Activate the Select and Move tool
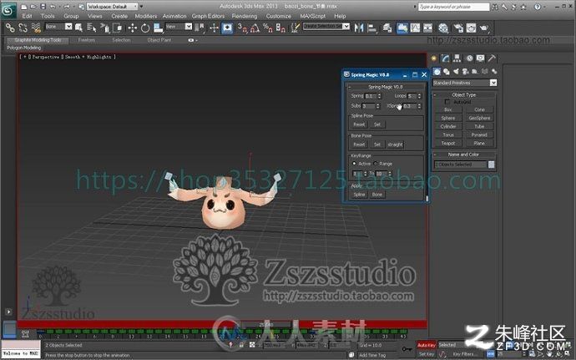Image resolution: width=576 pixels, height=360 pixels. 132,28
